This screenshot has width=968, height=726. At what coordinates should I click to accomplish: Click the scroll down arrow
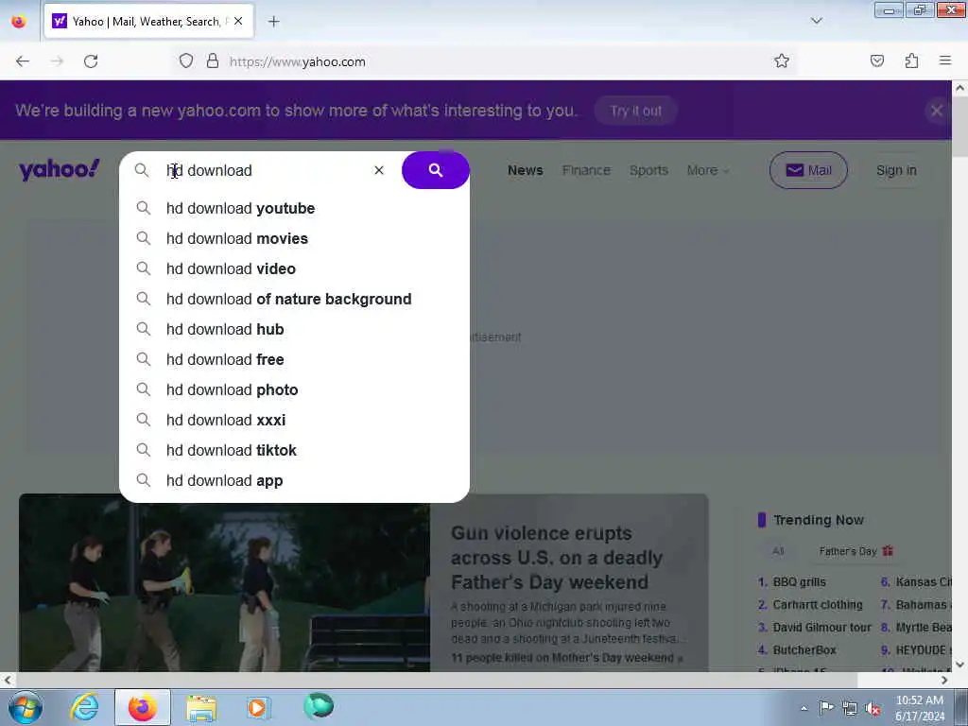(x=960, y=665)
